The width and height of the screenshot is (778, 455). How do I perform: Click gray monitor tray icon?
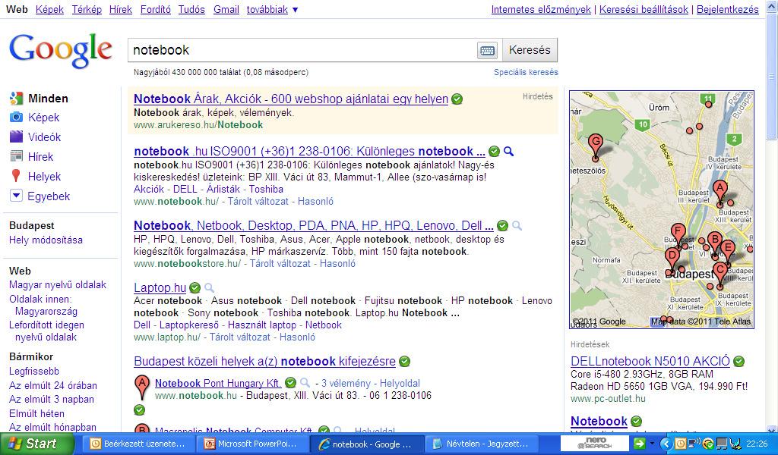722,444
